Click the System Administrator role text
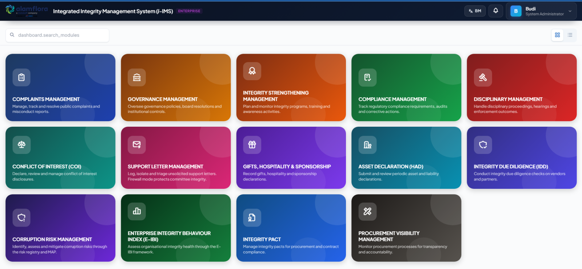This screenshot has width=582, height=269. click(x=545, y=14)
